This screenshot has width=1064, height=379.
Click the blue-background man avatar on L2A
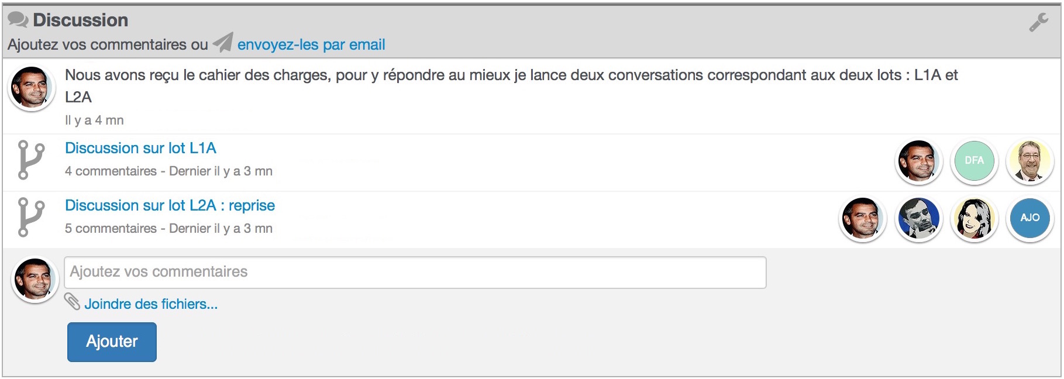[x=918, y=218]
